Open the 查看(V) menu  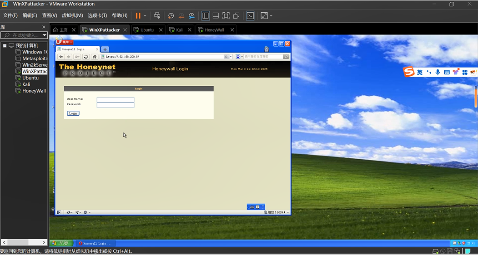click(50, 15)
